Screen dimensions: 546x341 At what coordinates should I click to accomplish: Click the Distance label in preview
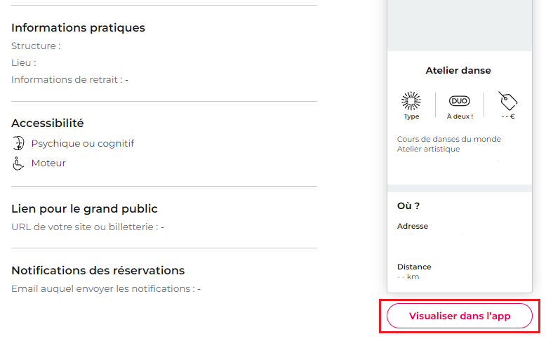pos(414,267)
